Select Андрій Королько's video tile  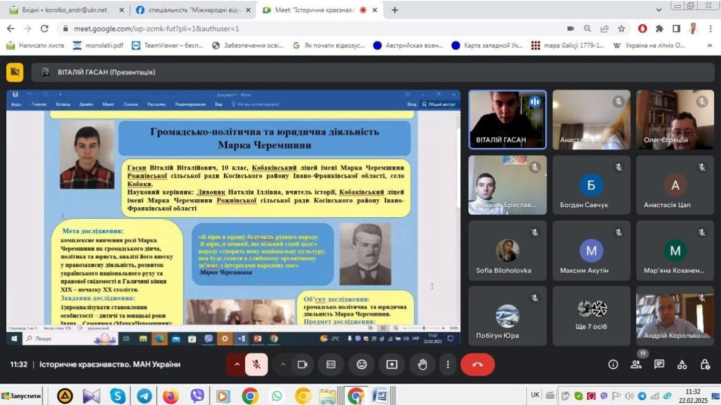675,316
